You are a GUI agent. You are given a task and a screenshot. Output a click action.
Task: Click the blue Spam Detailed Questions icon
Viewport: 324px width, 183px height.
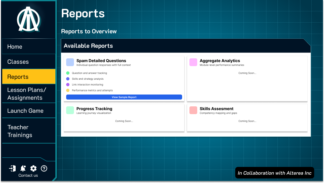click(70, 62)
